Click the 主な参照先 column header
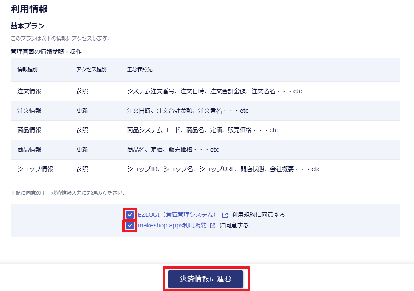 [139, 69]
